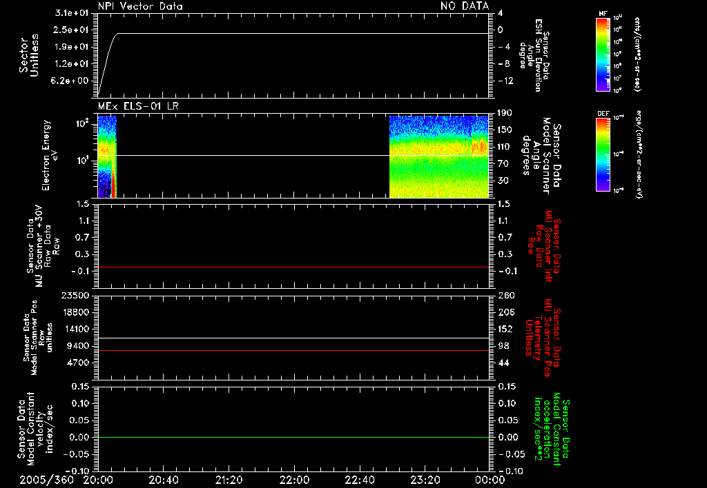
Task: Click the "DEF" label above the color bar
Action: click(603, 114)
